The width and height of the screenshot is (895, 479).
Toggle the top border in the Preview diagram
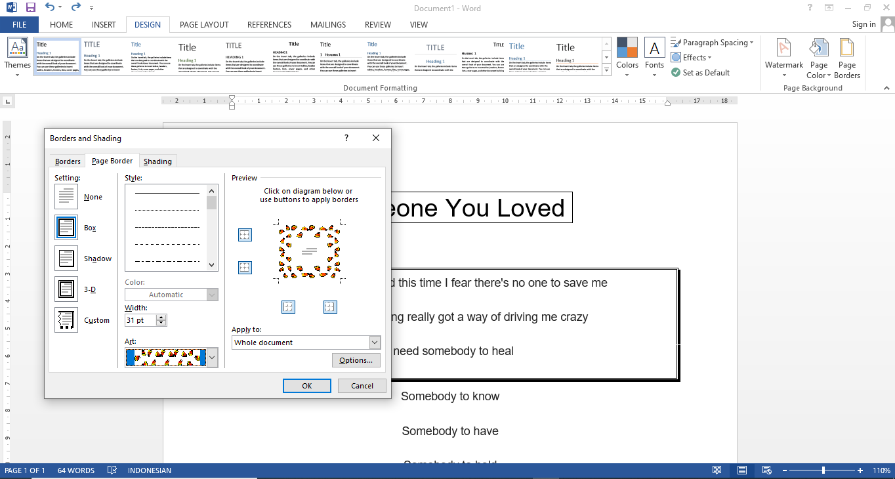point(245,234)
